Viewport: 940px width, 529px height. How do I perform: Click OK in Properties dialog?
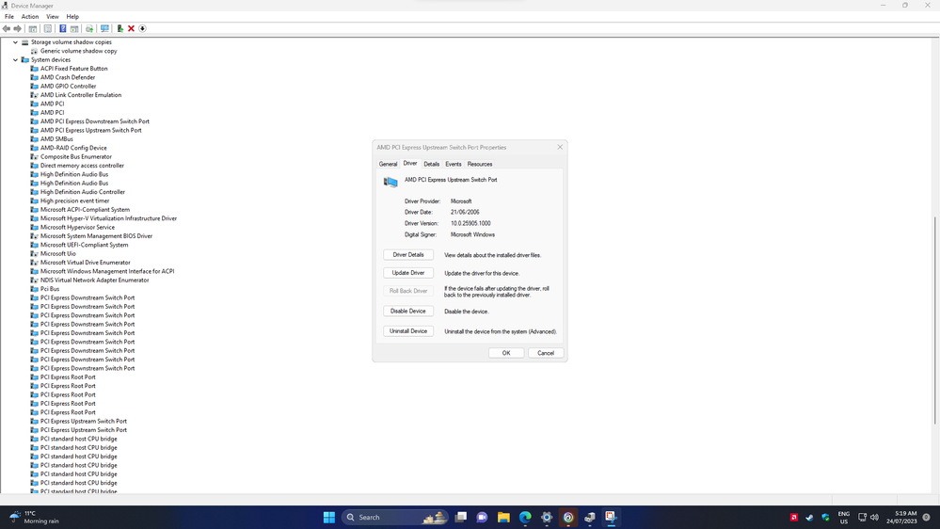coord(506,353)
